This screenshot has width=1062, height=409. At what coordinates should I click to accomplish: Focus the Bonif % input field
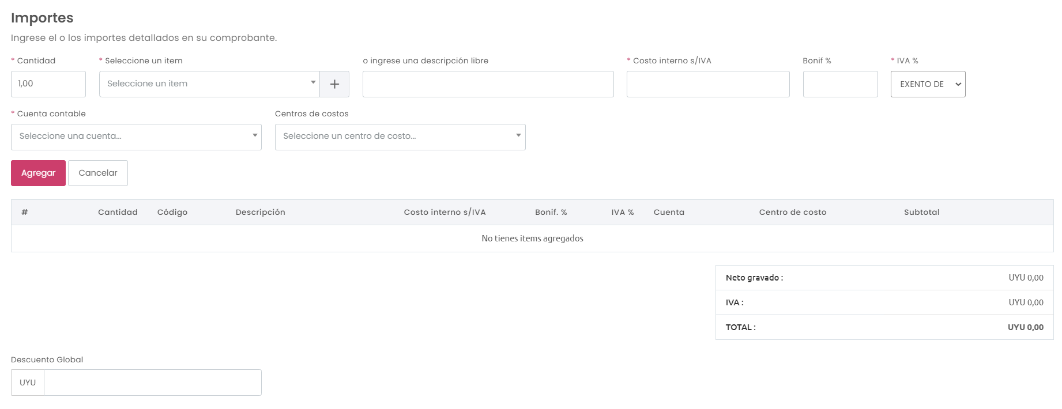[840, 84]
